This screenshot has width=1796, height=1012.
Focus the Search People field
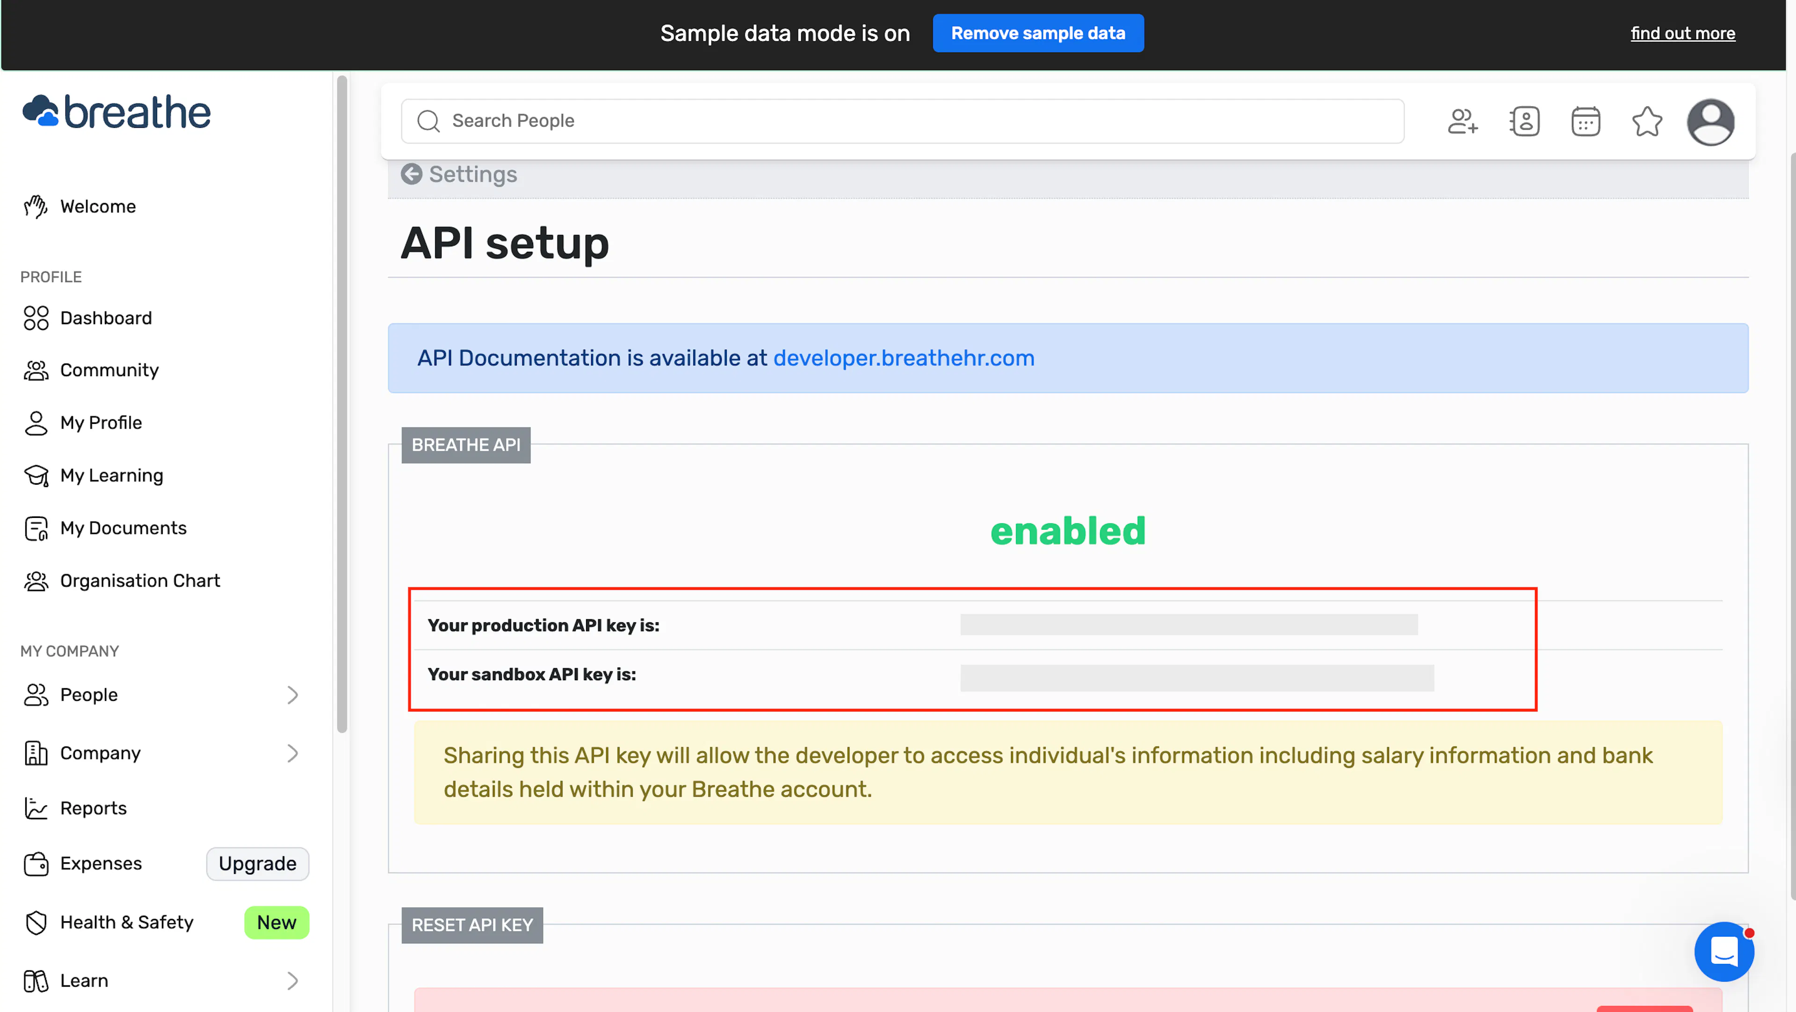902,121
